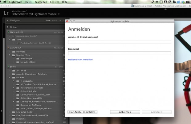
Task: Click the status LED of DATENSTICK volume
Action: [x=8, y=48]
